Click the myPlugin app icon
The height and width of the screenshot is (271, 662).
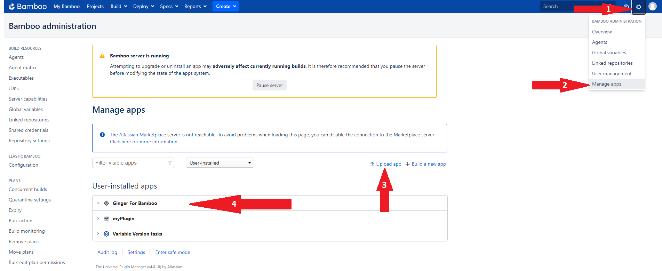coord(106,218)
